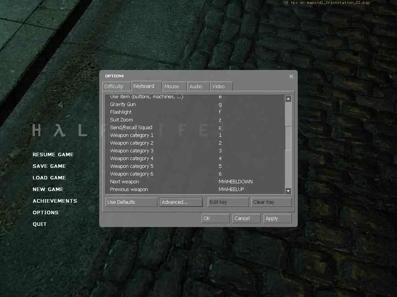397x297 pixels.
Task: Select the Keyboard tab
Action: click(x=147, y=86)
